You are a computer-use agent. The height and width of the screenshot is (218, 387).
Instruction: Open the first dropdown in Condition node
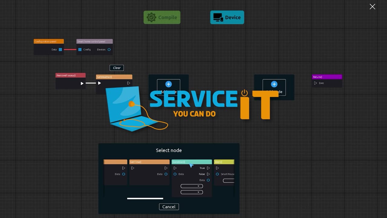pyautogui.click(x=192, y=186)
